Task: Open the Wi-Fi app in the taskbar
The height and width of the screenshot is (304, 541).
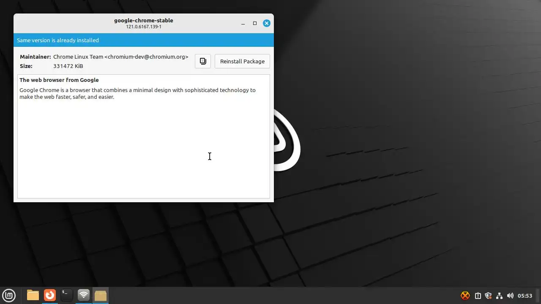Action: (x=84, y=295)
